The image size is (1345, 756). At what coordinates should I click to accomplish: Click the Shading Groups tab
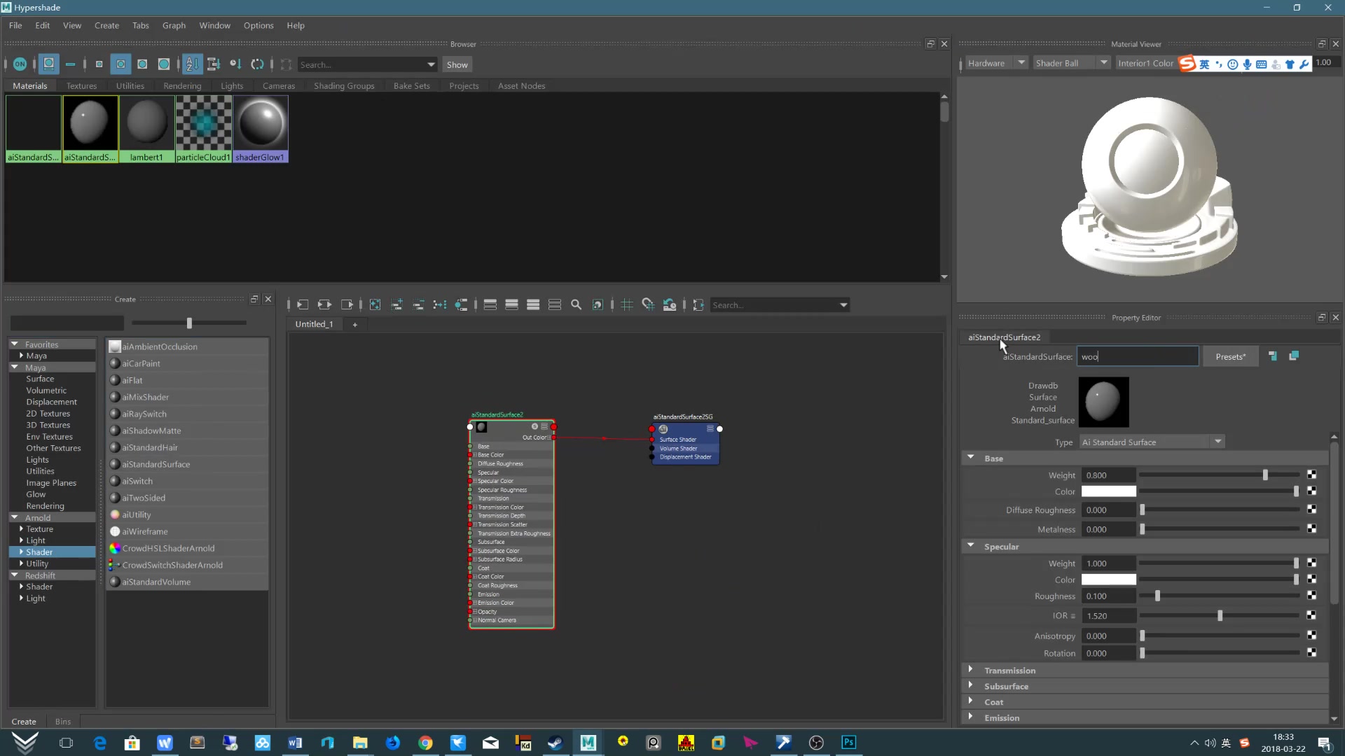pos(343,85)
